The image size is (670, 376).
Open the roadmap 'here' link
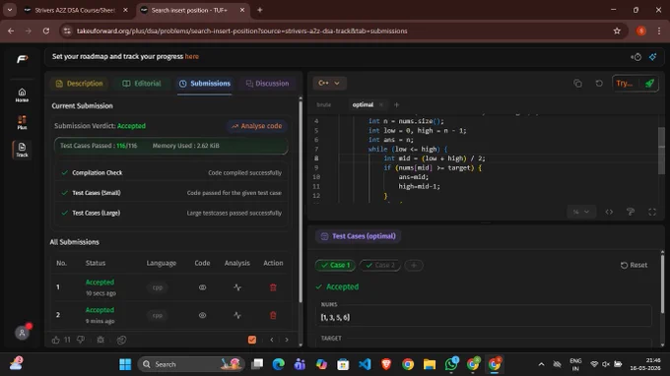(x=192, y=56)
